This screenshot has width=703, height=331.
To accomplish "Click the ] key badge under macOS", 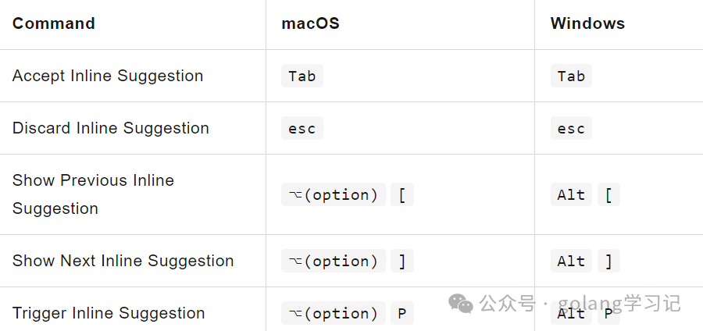I will point(402,261).
